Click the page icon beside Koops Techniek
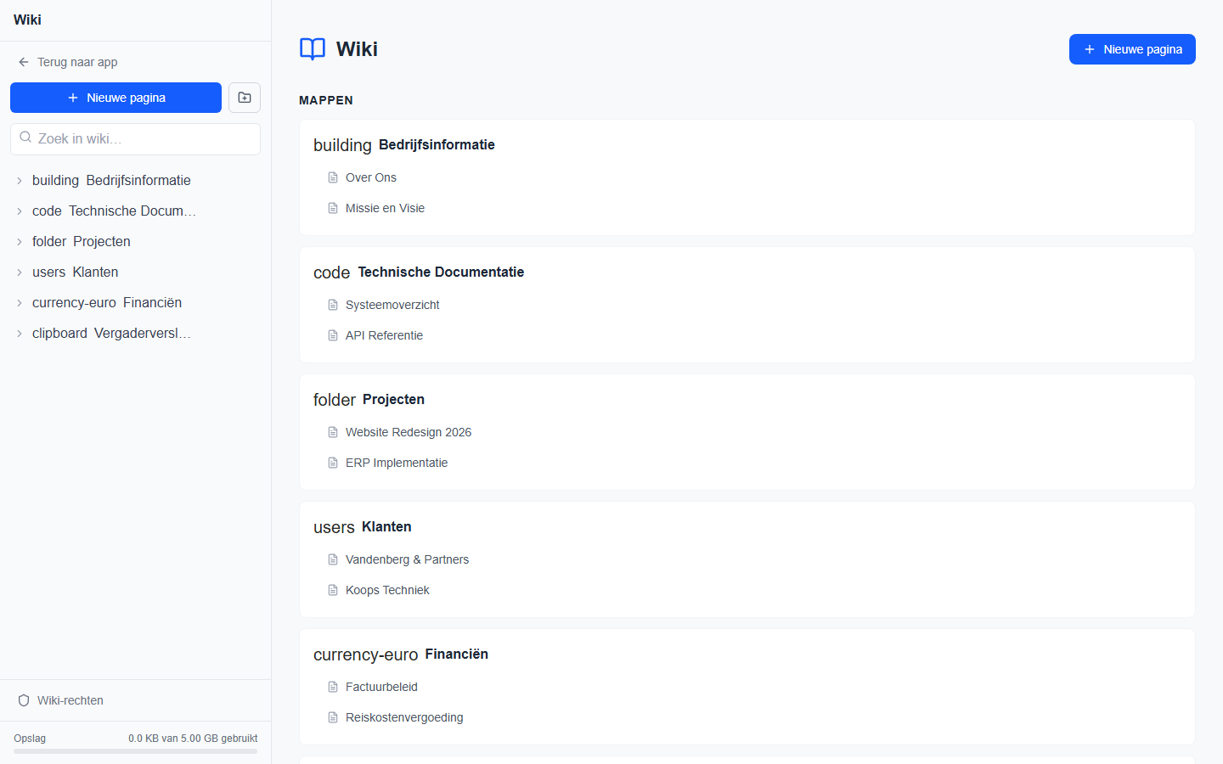1223x764 pixels. [x=333, y=590]
